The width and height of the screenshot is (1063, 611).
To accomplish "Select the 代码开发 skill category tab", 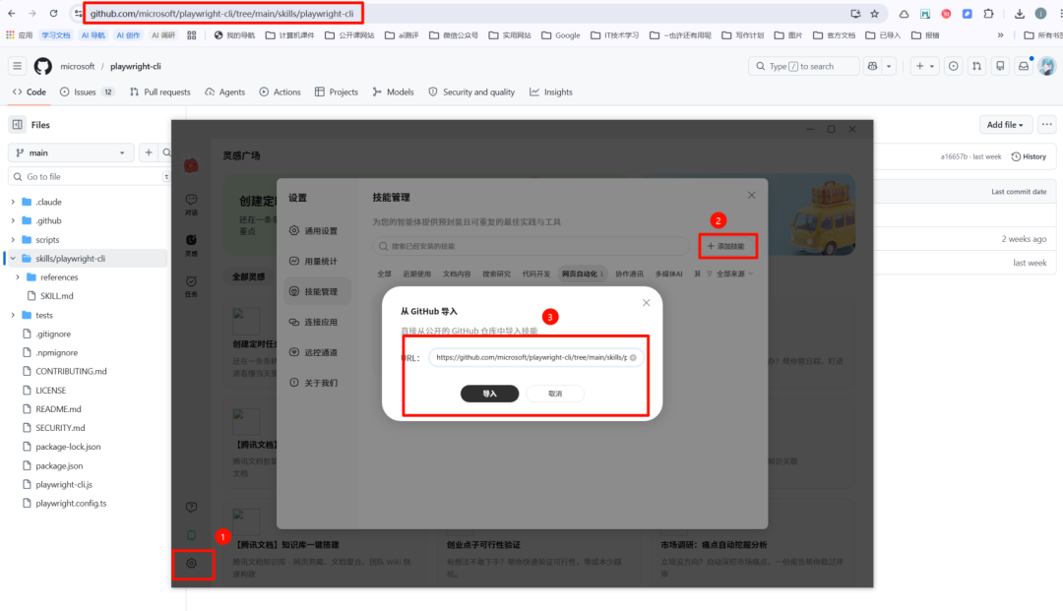I will [x=536, y=274].
